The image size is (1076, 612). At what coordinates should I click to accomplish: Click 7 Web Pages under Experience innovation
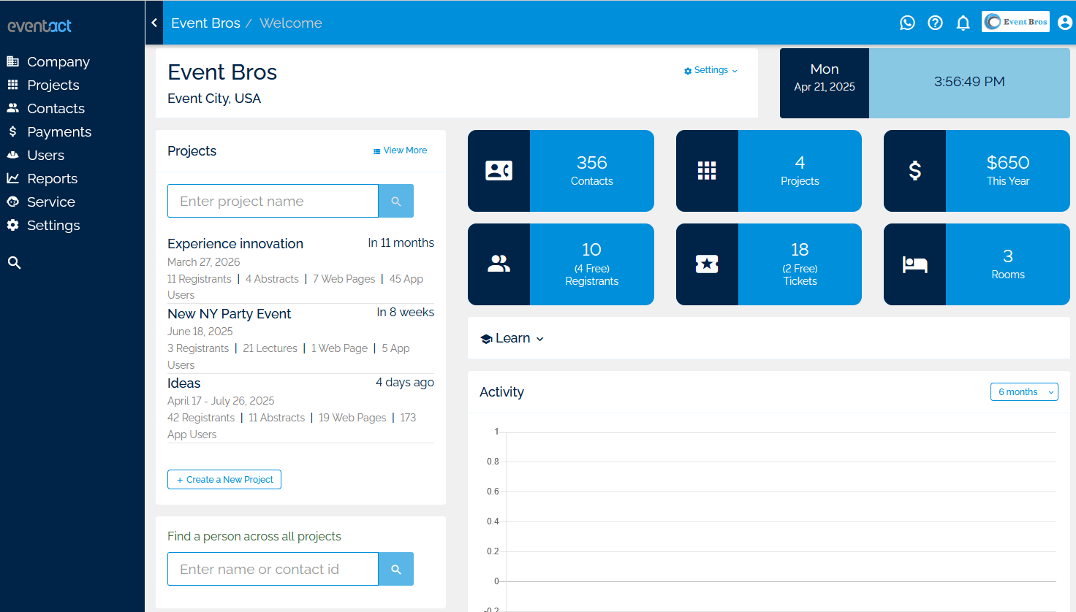(344, 279)
